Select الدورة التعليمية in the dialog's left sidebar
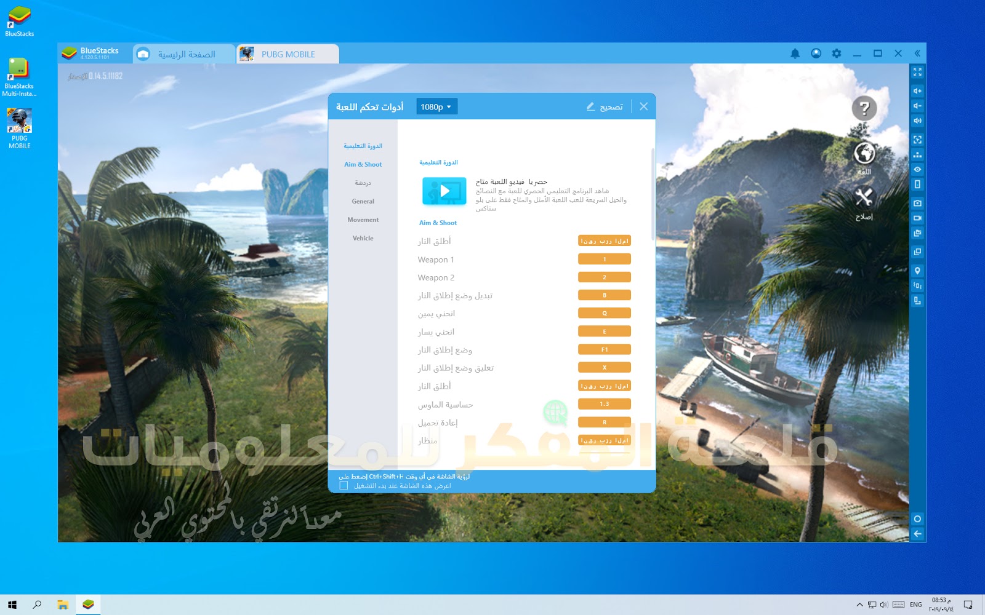The width and height of the screenshot is (985, 615). pos(363,146)
